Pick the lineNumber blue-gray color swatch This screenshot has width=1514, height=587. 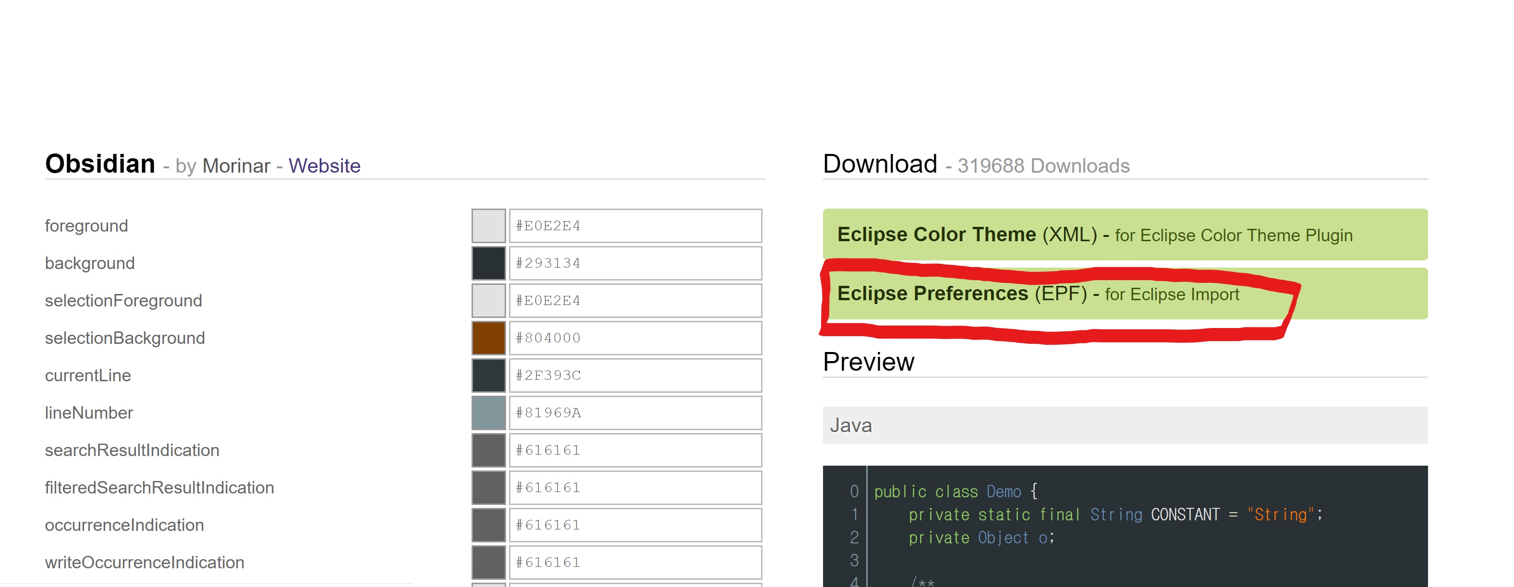tap(488, 412)
